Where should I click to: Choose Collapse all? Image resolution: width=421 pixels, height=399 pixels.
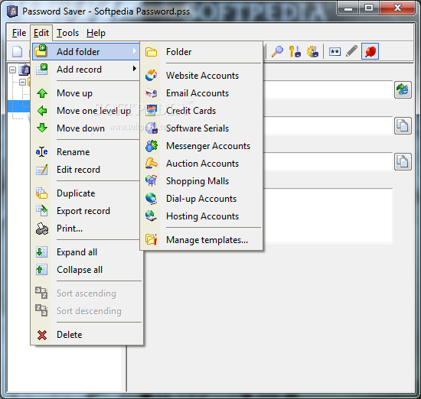[86, 270]
